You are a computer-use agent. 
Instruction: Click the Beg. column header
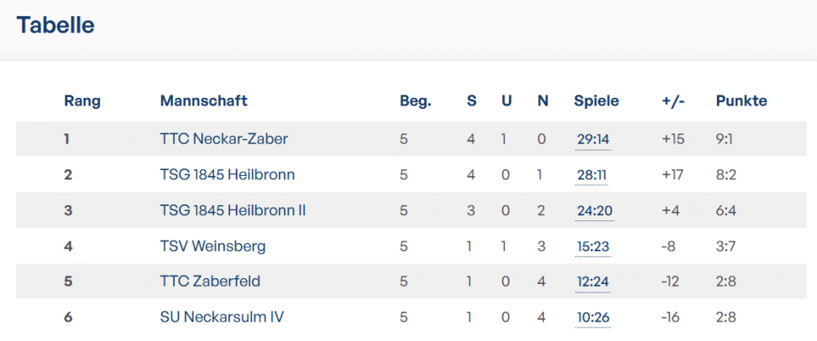pyautogui.click(x=416, y=101)
